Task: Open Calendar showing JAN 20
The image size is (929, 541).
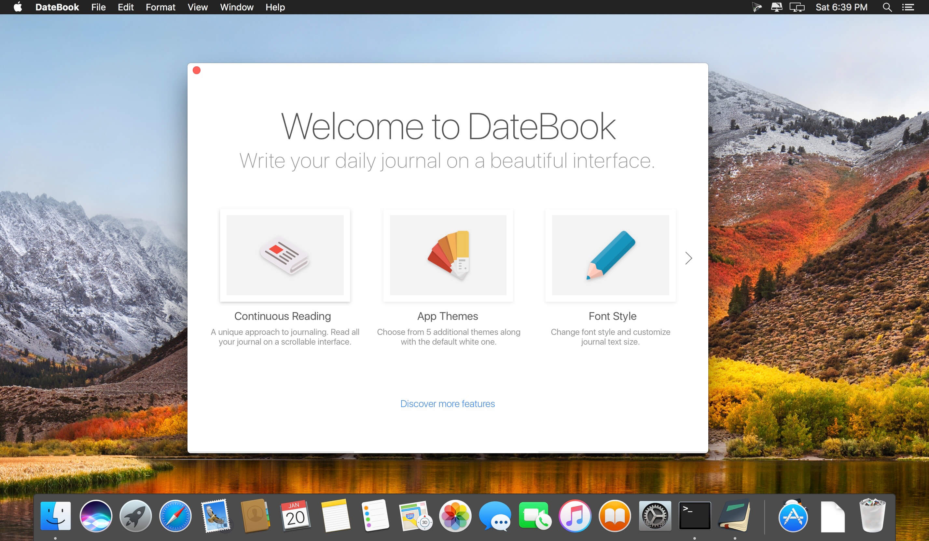Action: [295, 516]
